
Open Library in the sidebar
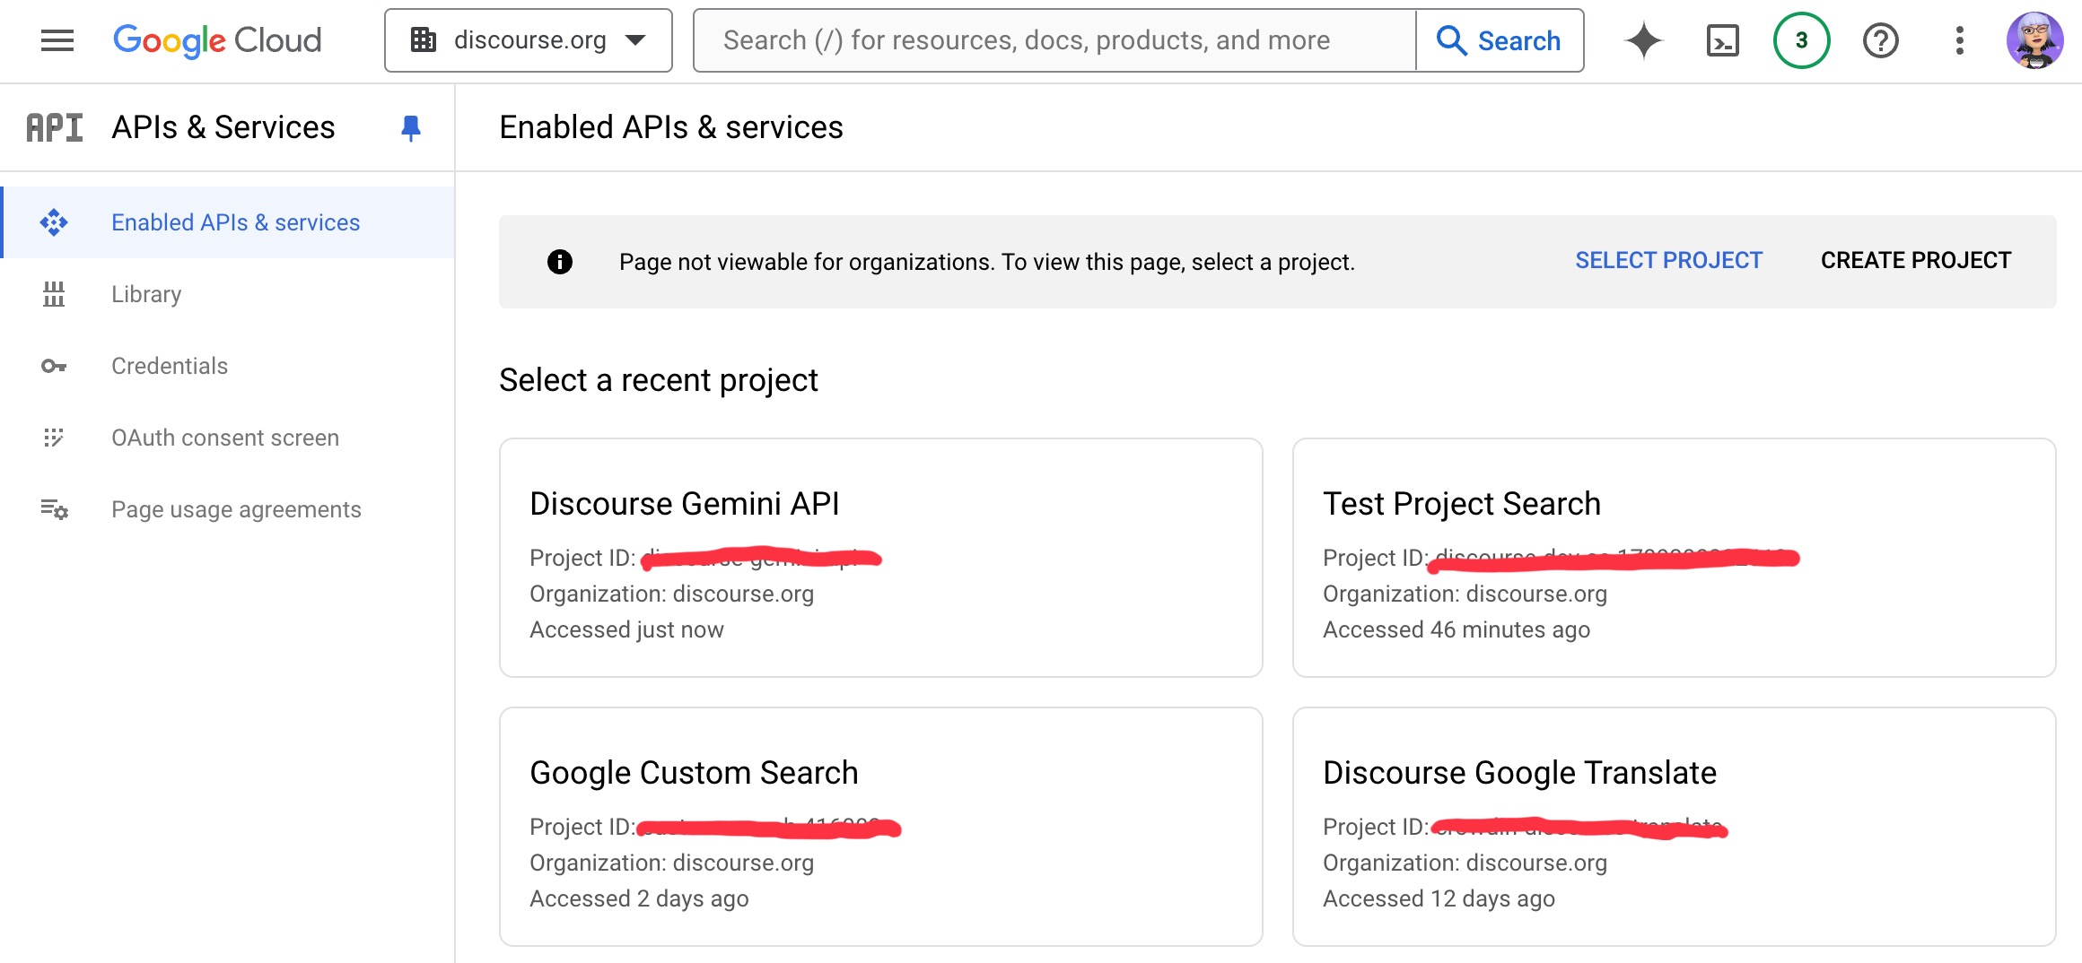click(228, 294)
